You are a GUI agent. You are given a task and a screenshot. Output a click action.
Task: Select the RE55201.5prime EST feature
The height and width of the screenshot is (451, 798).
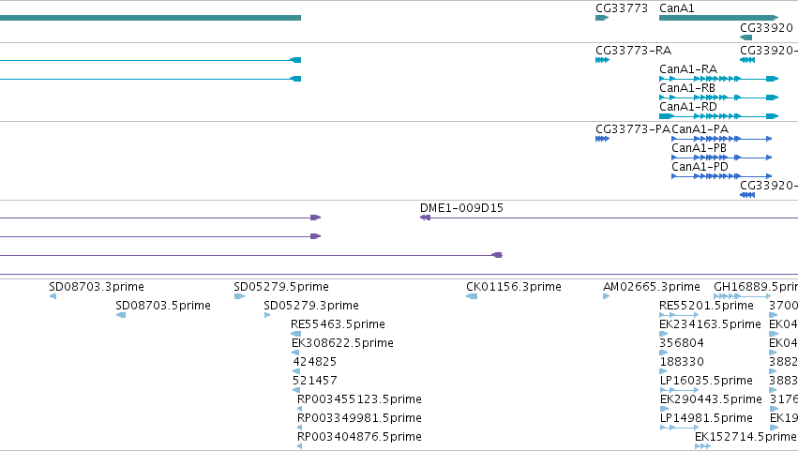point(679,315)
